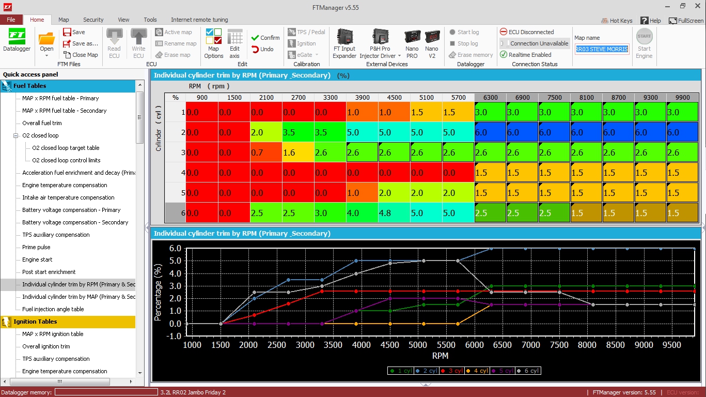Open the Internet remote tuning tab
This screenshot has width=706, height=397.
pos(200,20)
